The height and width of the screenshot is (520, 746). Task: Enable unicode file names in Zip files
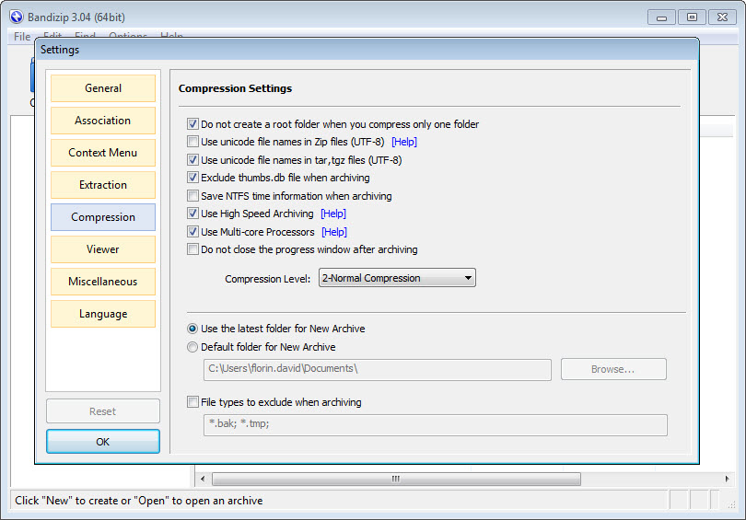192,142
